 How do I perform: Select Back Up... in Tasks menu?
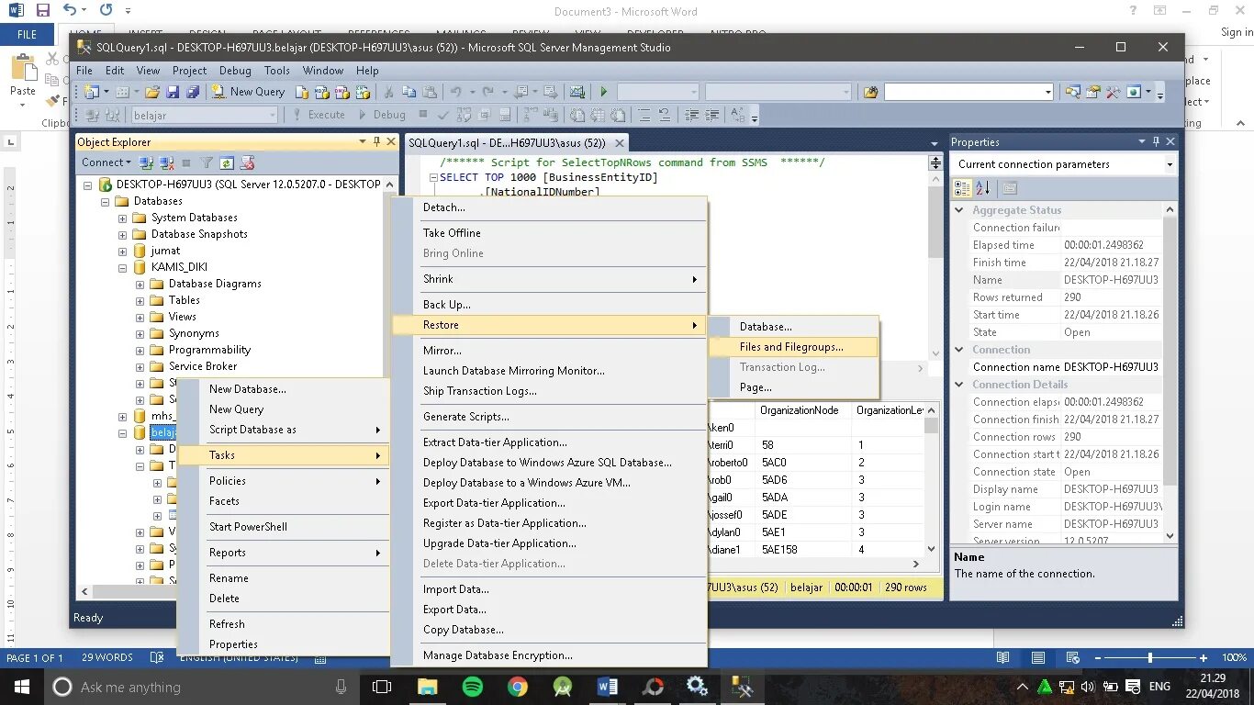click(549, 305)
